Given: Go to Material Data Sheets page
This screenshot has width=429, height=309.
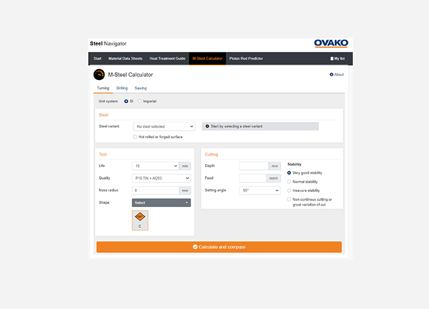Looking at the screenshot, I should coord(125,58).
